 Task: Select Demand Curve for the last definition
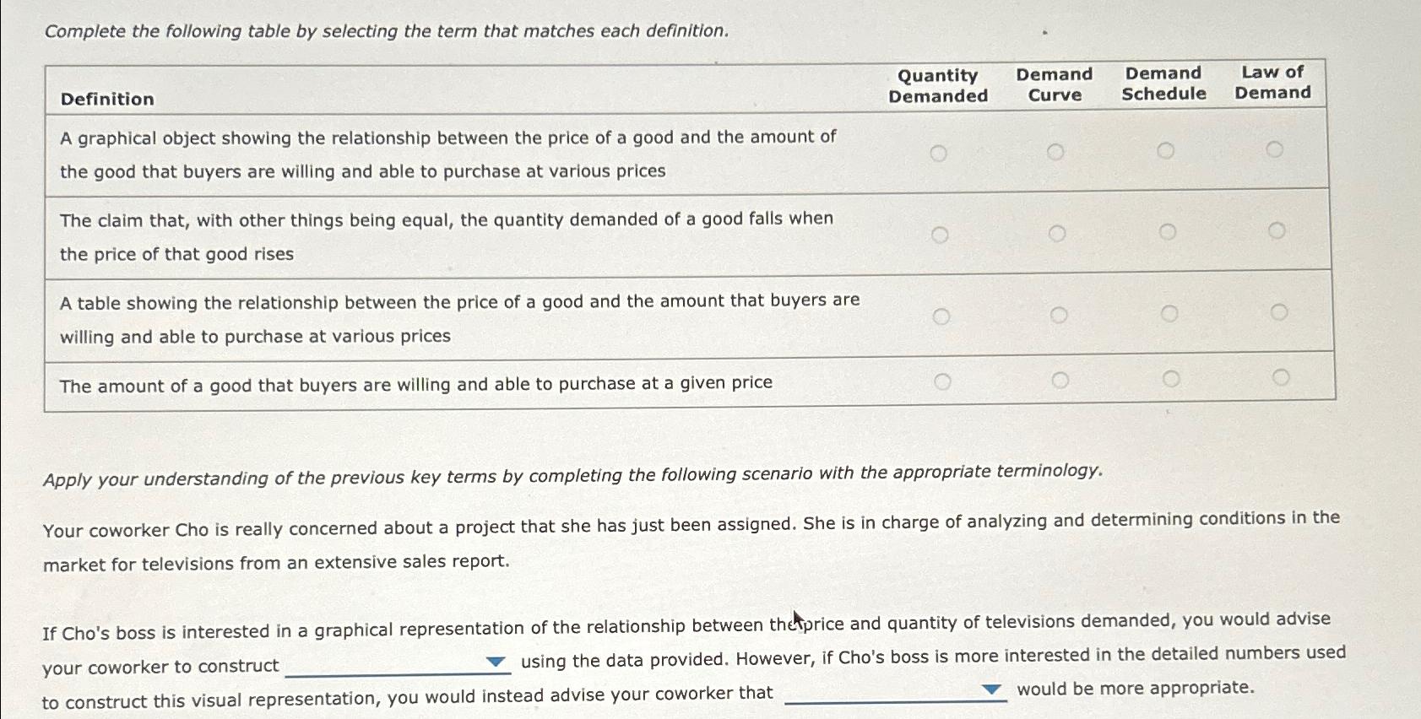[x=1058, y=379]
